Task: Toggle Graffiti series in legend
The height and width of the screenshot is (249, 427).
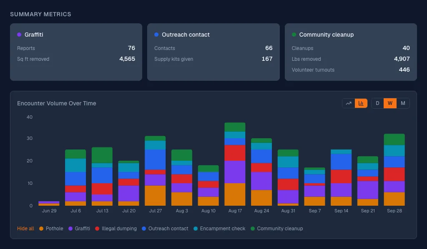Action: point(79,229)
